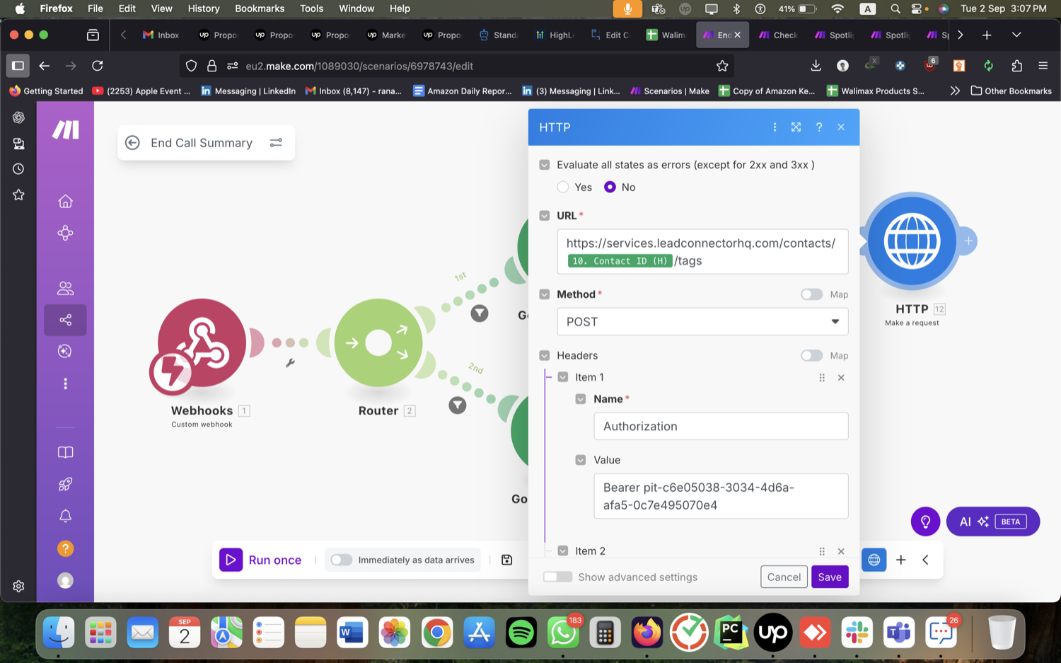Screen dimensions: 1061x663
Task: Open the Scenarios | Make bookmark
Action: coord(670,91)
